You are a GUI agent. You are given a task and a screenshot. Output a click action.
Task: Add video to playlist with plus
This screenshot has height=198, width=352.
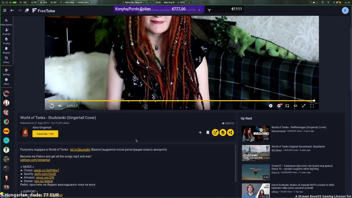(x=200, y=133)
